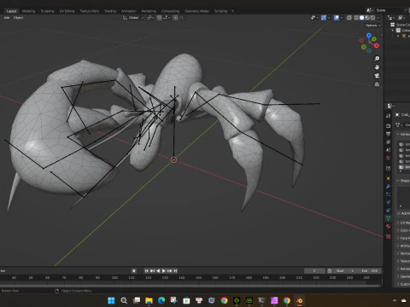Switch to the Animation workspace tab
This screenshot has height=307, width=410.
pos(129,11)
